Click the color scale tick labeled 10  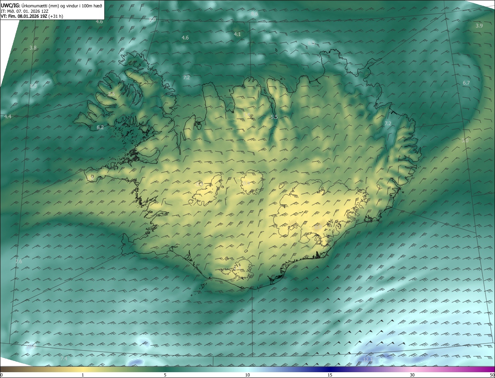[x=247, y=375]
